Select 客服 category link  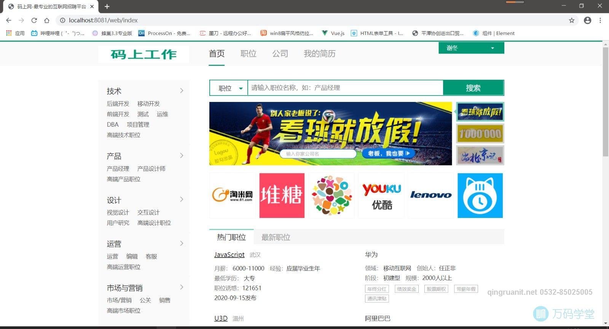tap(151, 256)
